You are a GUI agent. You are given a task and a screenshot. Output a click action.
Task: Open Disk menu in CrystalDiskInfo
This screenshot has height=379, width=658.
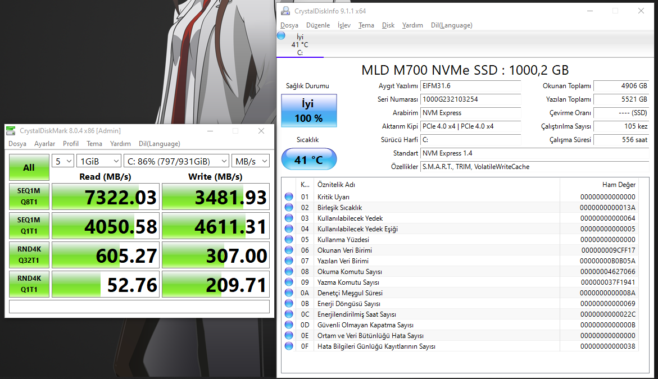388,25
